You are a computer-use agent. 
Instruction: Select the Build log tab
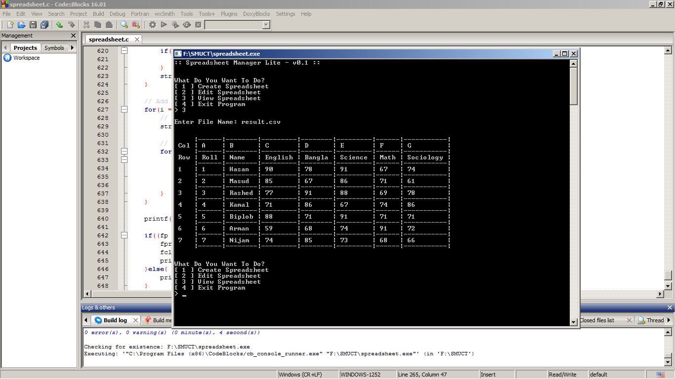pos(115,320)
